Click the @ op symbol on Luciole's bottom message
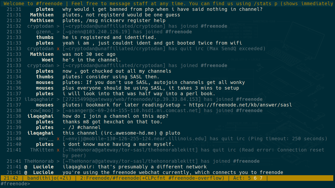 [26, 172]
